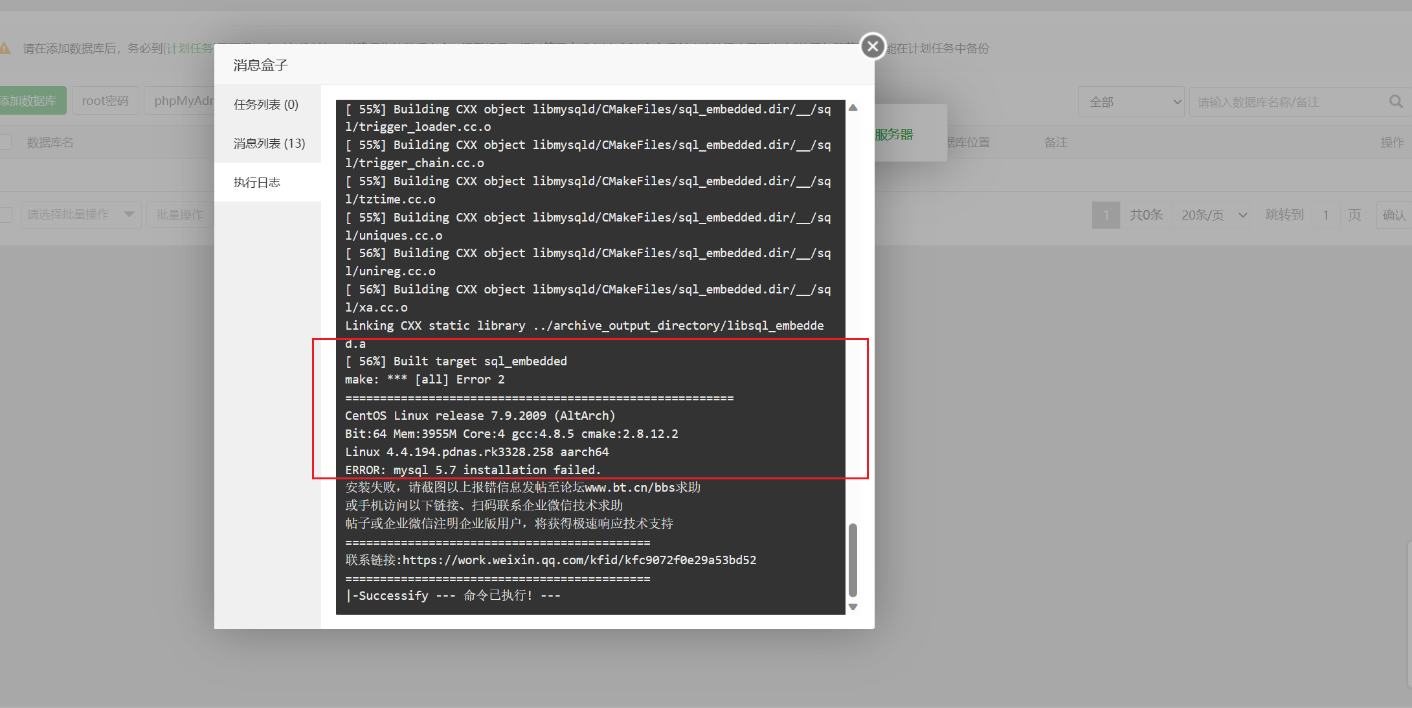The width and height of the screenshot is (1412, 708).
Task: Click the 数据库名 column header
Action: (x=50, y=142)
